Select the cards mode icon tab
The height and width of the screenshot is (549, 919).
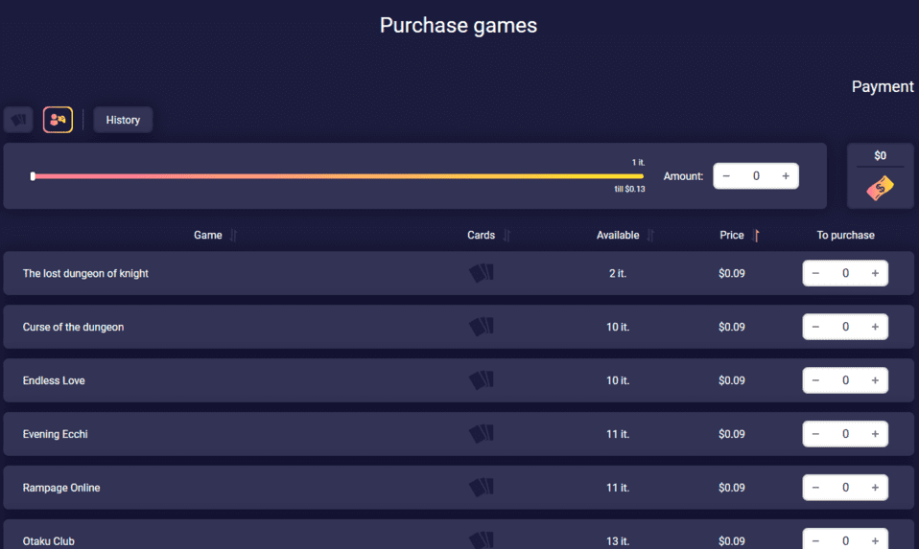click(x=18, y=120)
